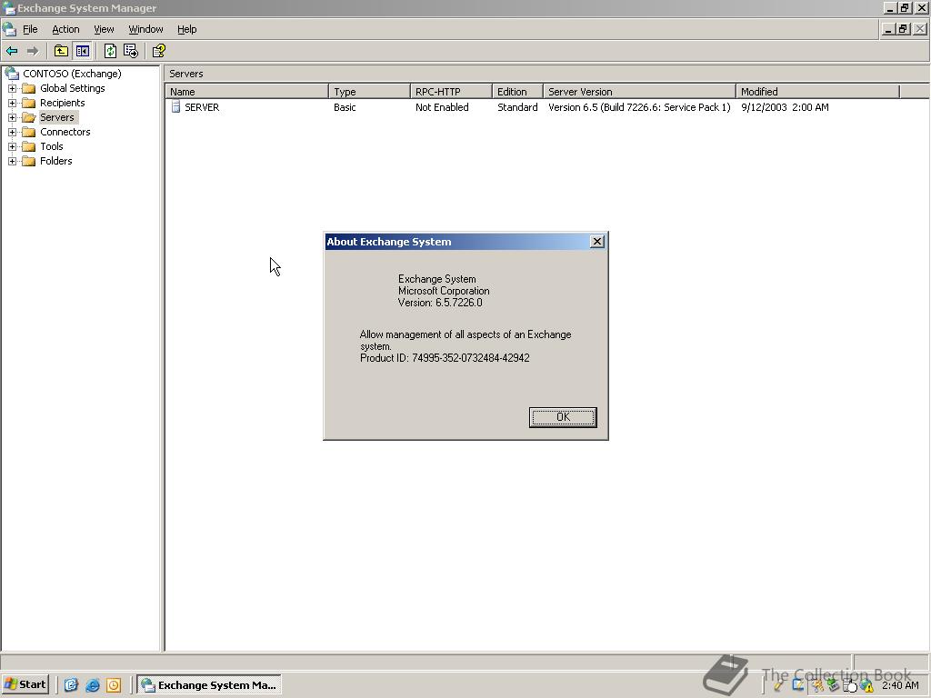Restore down the inner MMC child window
931x698 pixels.
pyautogui.click(x=903, y=29)
